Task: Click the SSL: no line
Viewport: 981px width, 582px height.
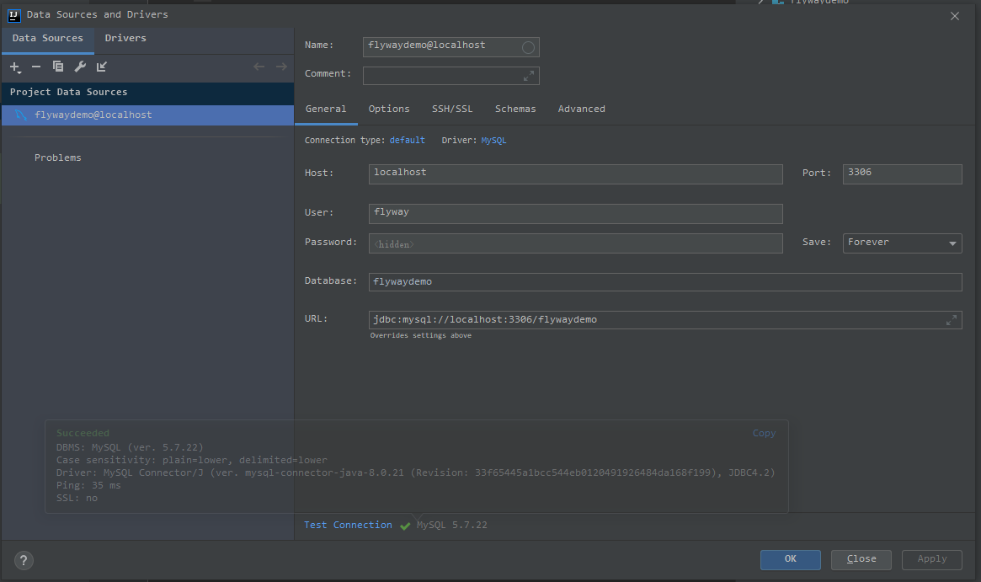Action: pyautogui.click(x=77, y=498)
